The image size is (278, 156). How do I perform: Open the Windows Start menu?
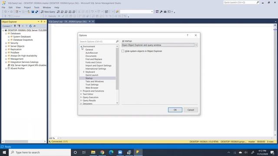point(4,152)
